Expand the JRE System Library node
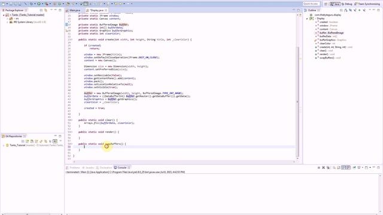 [x=8, y=22]
